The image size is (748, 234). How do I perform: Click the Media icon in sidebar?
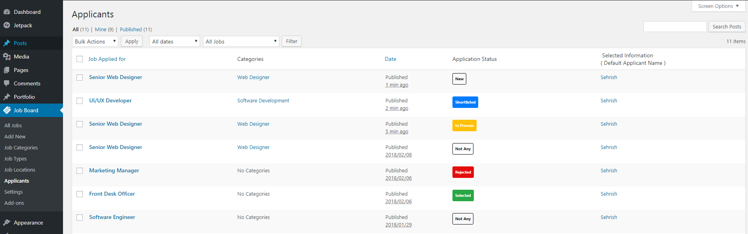(x=7, y=57)
